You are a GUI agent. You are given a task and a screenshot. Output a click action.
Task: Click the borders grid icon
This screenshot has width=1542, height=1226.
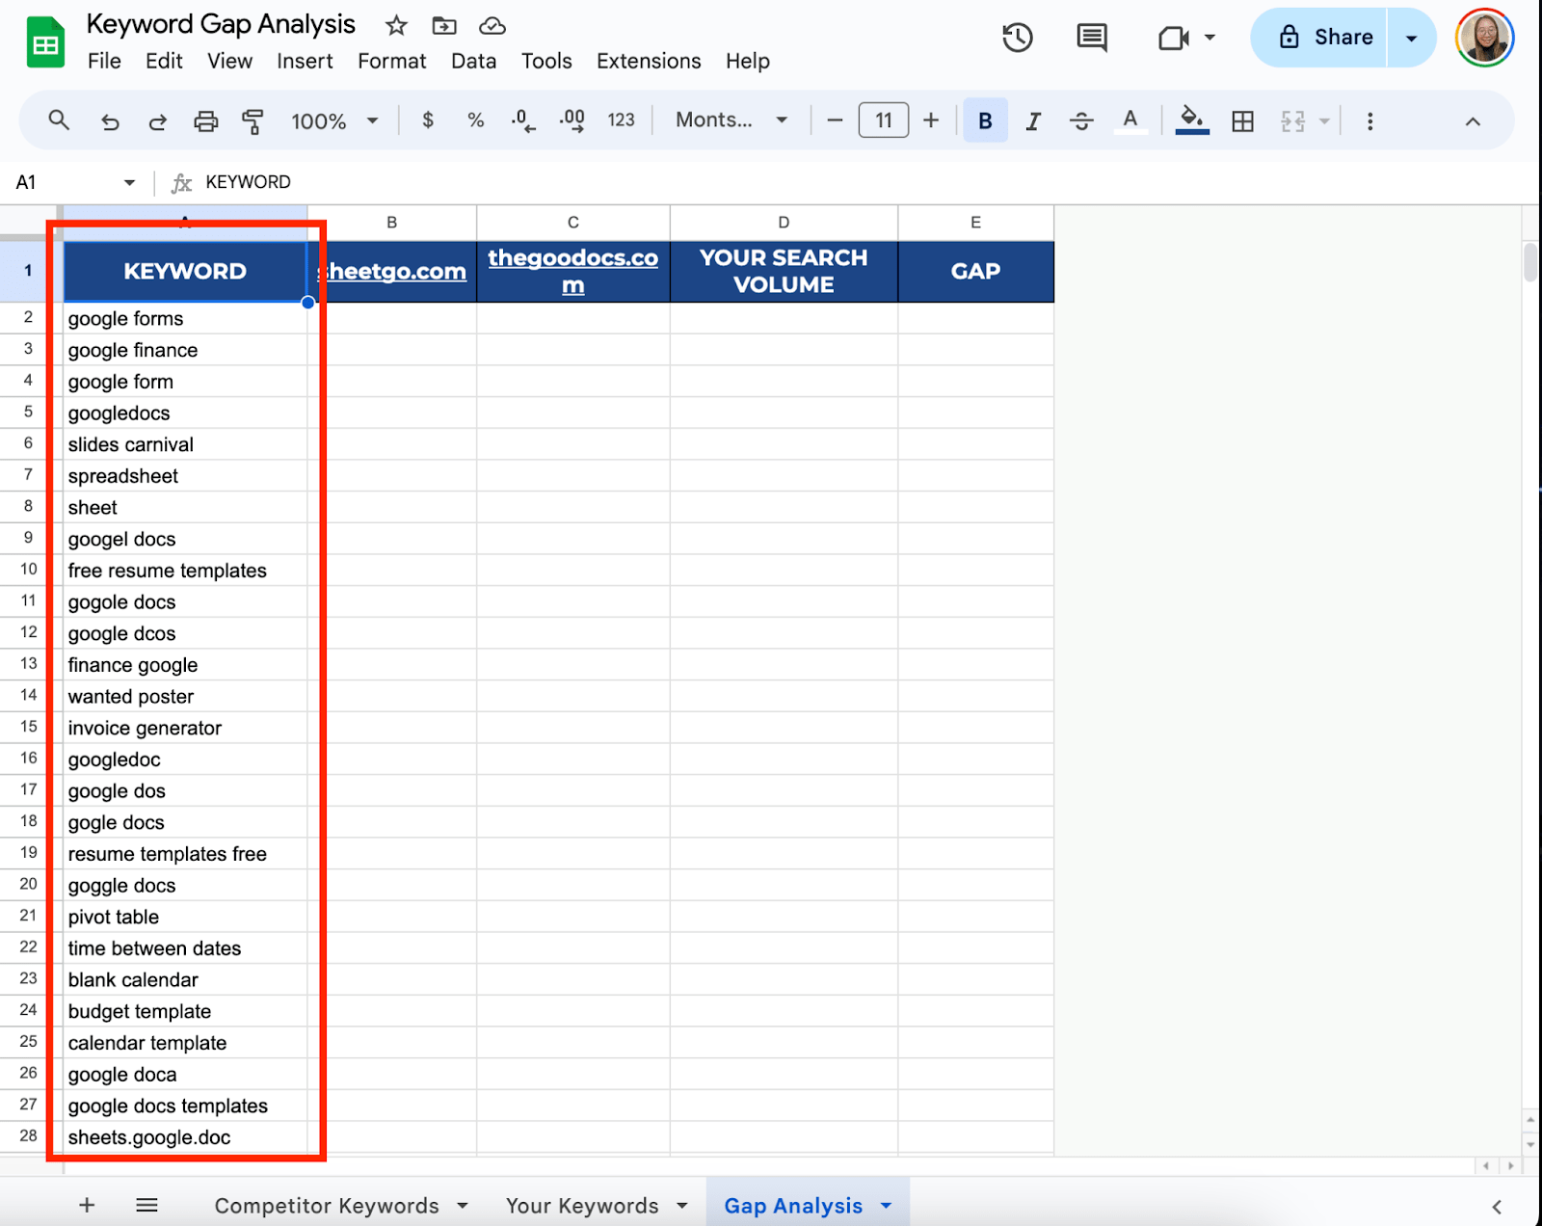click(1242, 121)
